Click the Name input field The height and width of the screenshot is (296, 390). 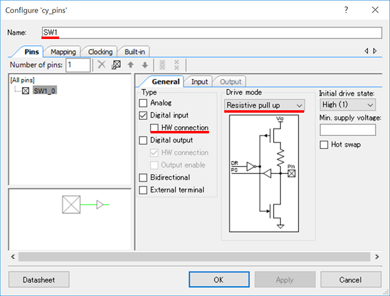(x=212, y=33)
